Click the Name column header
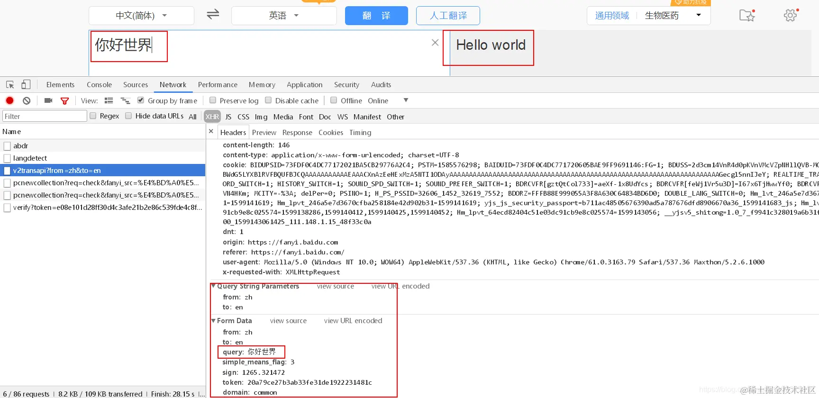This screenshot has height=398, width=819. tap(102, 132)
